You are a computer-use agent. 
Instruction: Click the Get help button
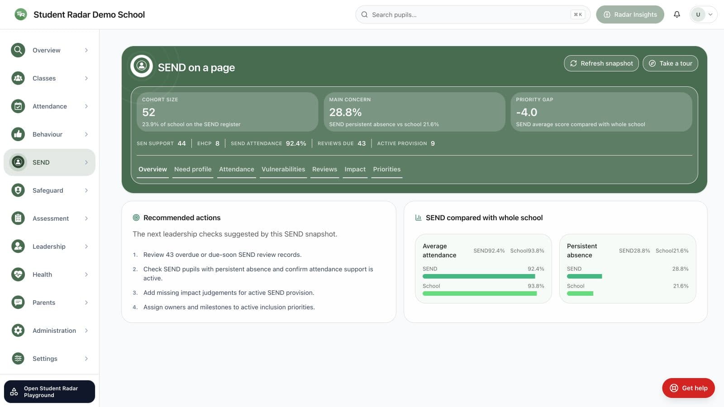pos(688,388)
